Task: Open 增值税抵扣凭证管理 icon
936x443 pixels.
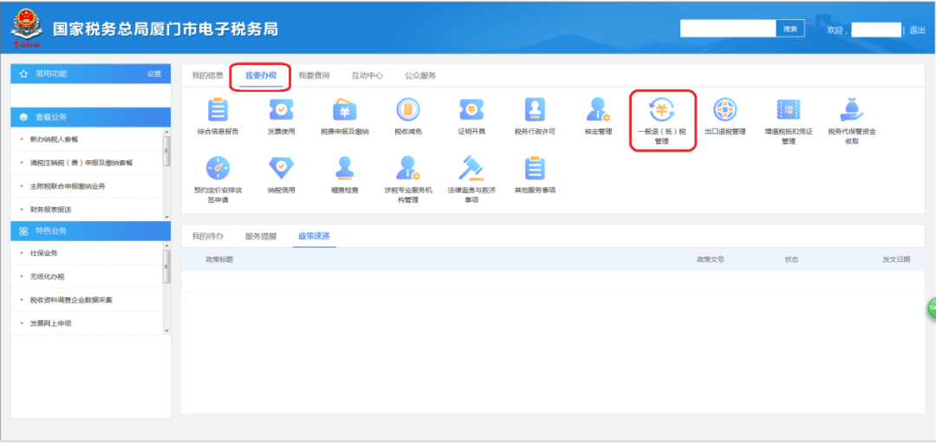Action: [x=789, y=110]
